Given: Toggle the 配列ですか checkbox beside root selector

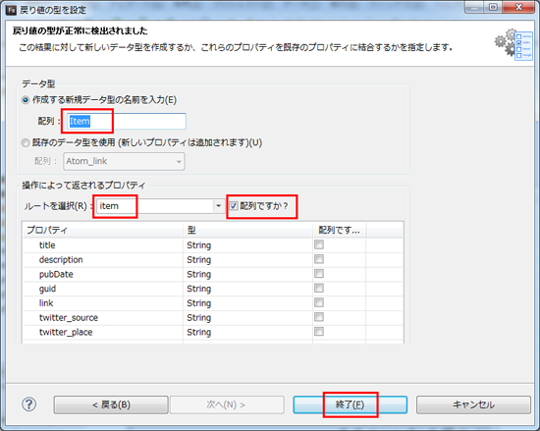Looking at the screenshot, I should [234, 206].
